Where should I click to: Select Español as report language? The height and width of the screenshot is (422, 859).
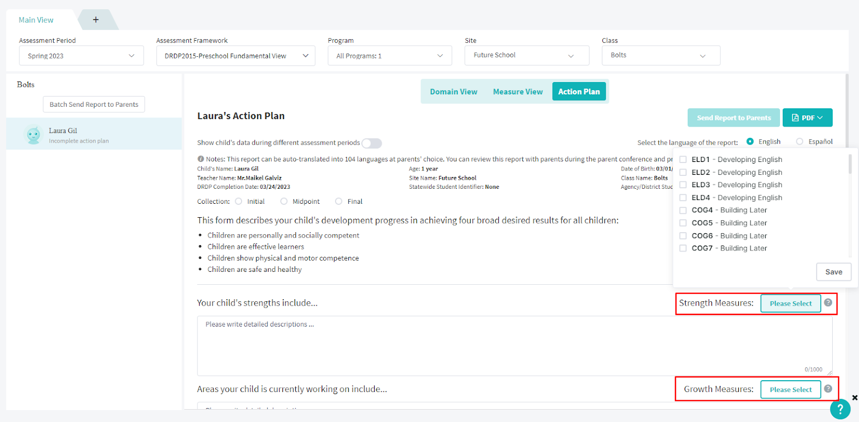[800, 142]
